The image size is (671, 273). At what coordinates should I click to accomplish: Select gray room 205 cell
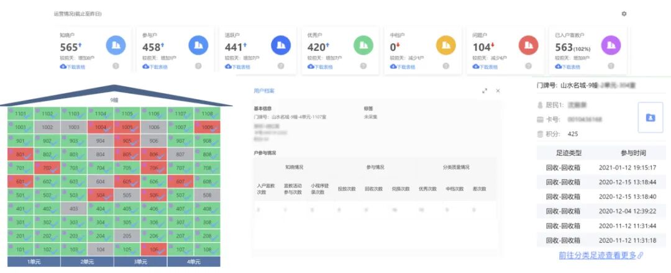(x=127, y=236)
